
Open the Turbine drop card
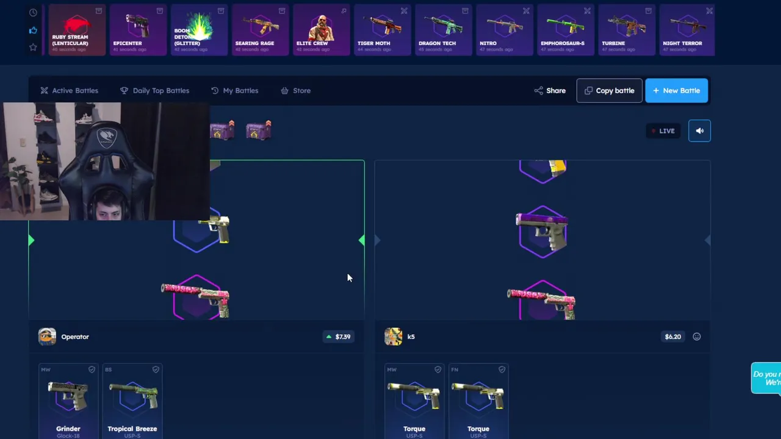tap(627, 30)
